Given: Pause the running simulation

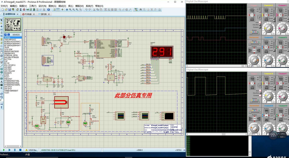Looking at the screenshot, I should point(15,150).
